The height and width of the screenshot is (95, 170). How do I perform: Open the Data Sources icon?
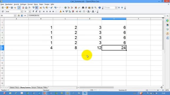(92, 8)
